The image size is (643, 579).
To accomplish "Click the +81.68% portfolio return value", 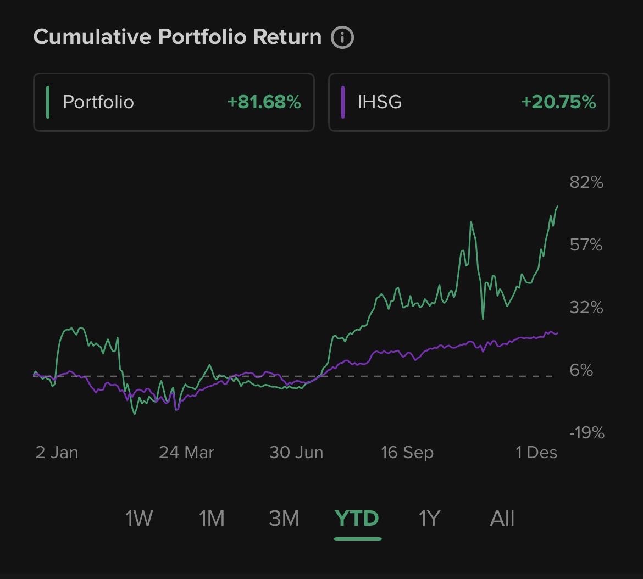I will point(264,102).
